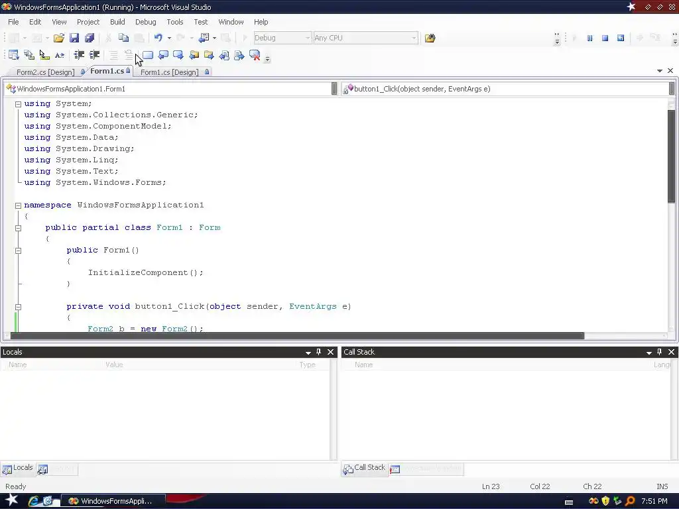
Task: Collapse the button1_Click method block
Action: [x=18, y=306]
